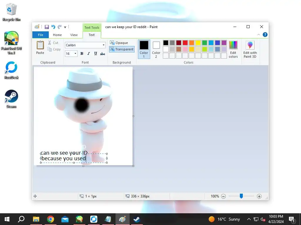Select the Color 2 background box
This screenshot has height=225, width=301.
tap(156, 49)
